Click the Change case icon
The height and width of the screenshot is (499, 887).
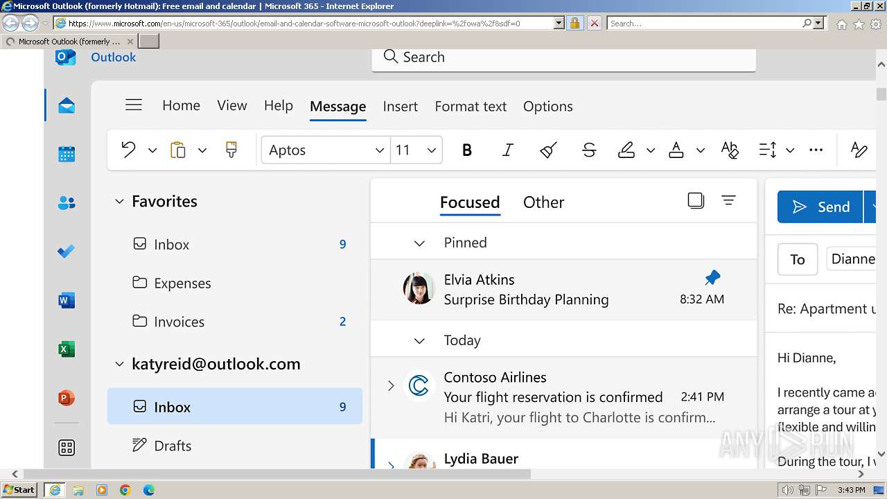[730, 150]
